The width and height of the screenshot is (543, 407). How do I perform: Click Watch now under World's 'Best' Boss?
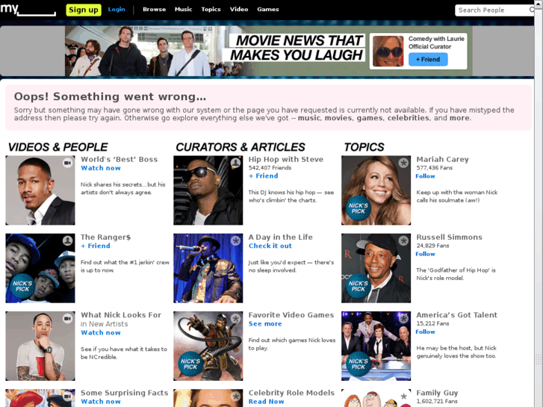tap(100, 168)
